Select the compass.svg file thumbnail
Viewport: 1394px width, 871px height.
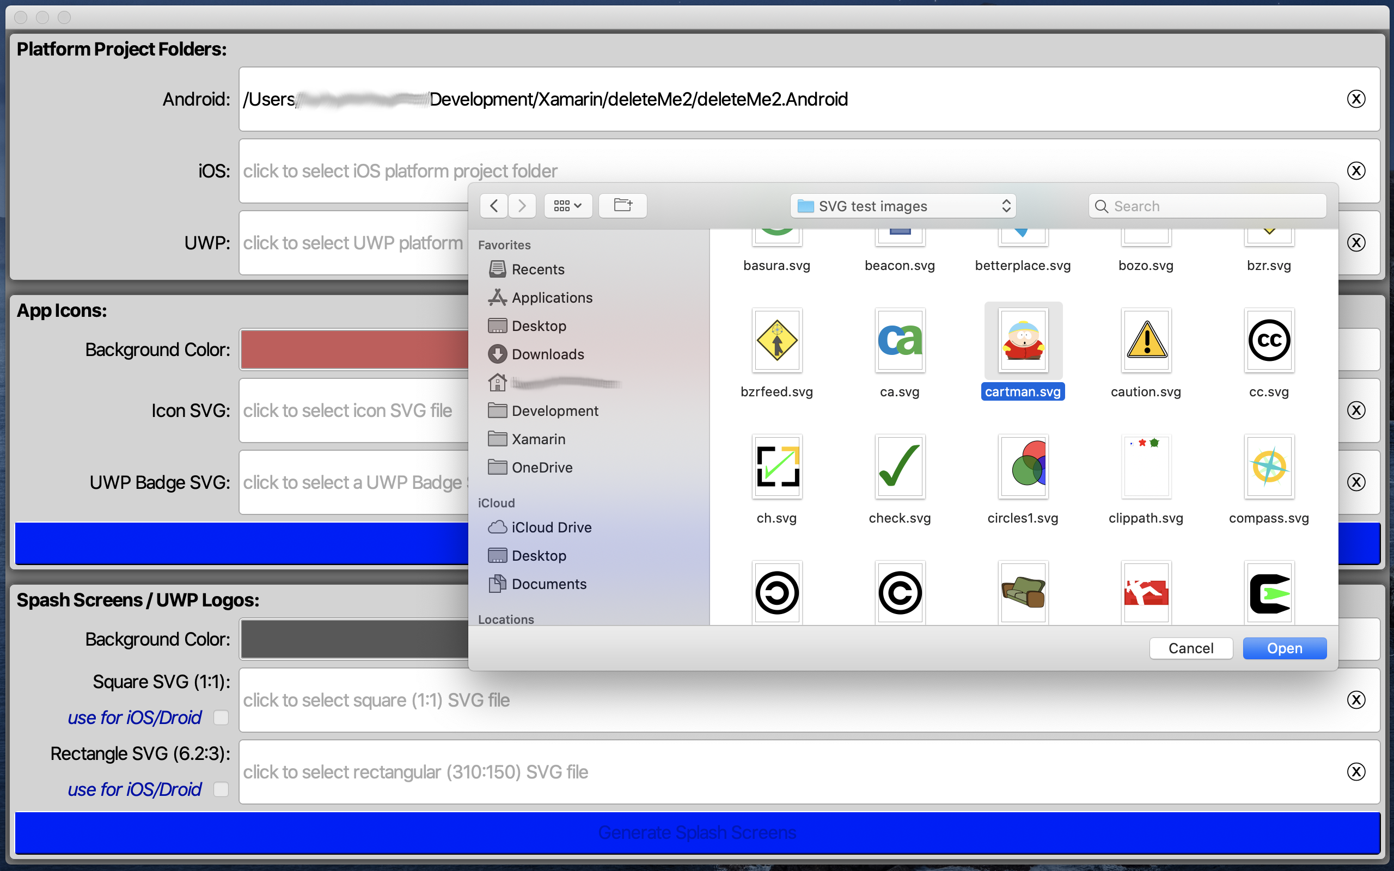tap(1268, 467)
